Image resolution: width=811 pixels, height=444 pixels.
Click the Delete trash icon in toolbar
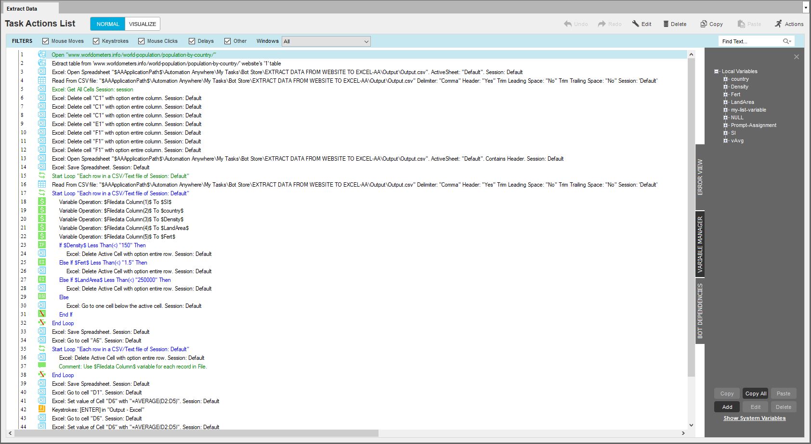tap(666, 24)
